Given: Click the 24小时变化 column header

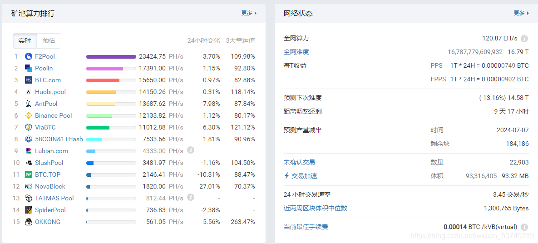Looking at the screenshot, I should pyautogui.click(x=203, y=40).
